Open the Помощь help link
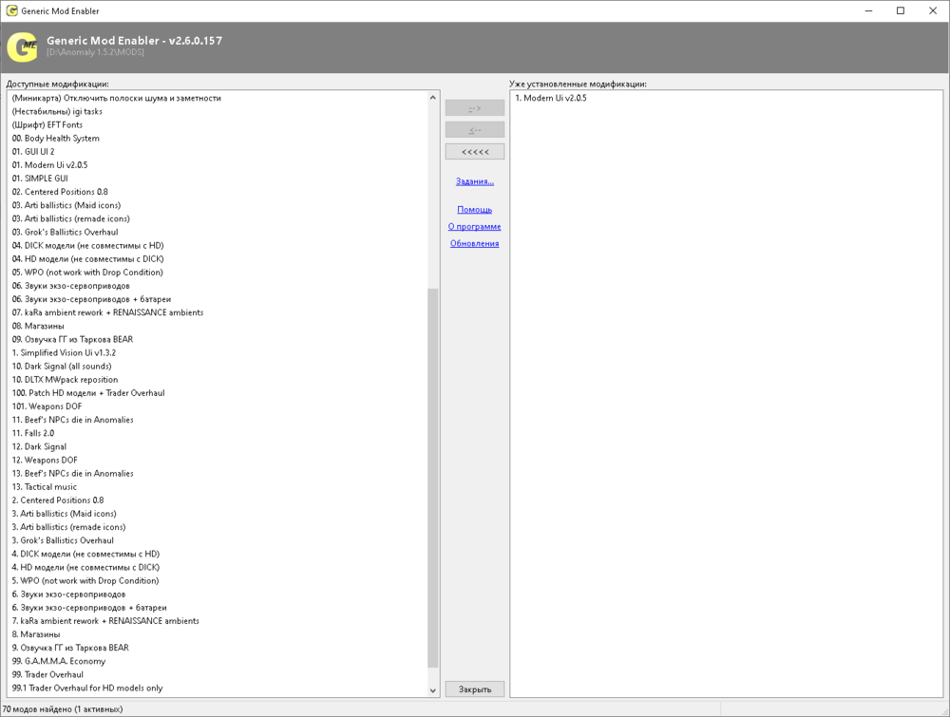 click(474, 210)
